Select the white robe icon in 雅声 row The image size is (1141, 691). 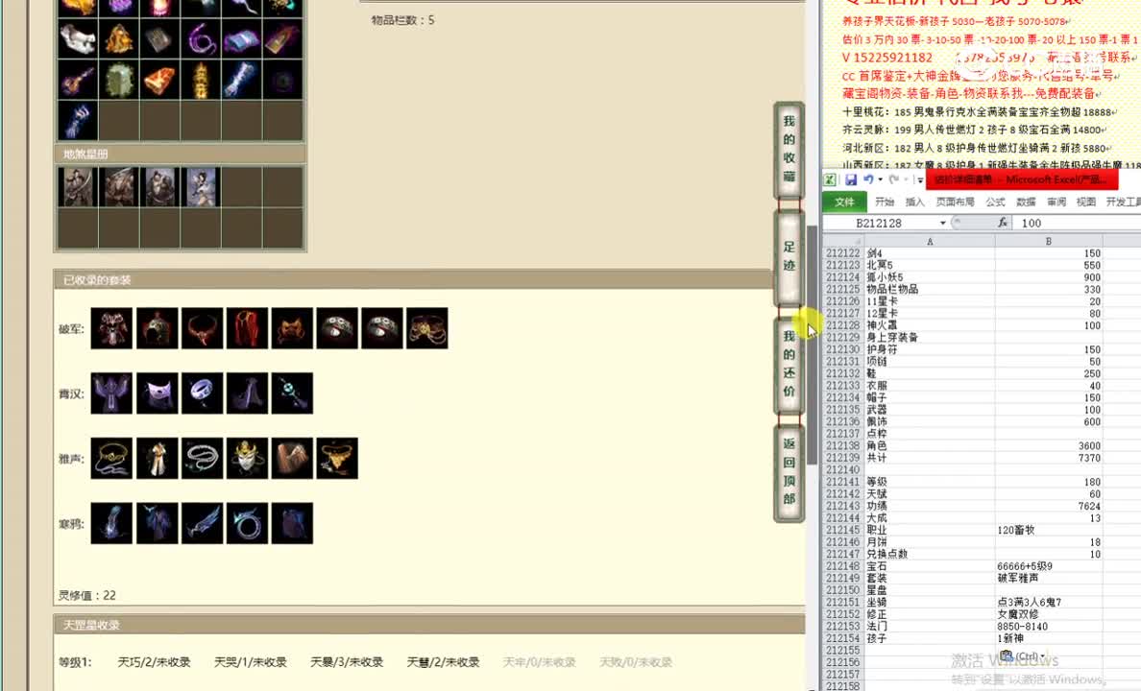point(157,458)
